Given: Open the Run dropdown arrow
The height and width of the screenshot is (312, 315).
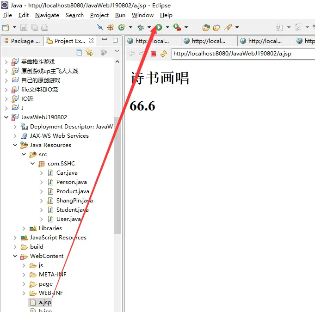Looking at the screenshot, I should (x=167, y=27).
